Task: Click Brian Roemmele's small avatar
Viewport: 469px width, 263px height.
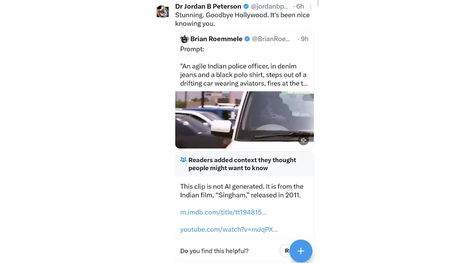Action: 184,39
